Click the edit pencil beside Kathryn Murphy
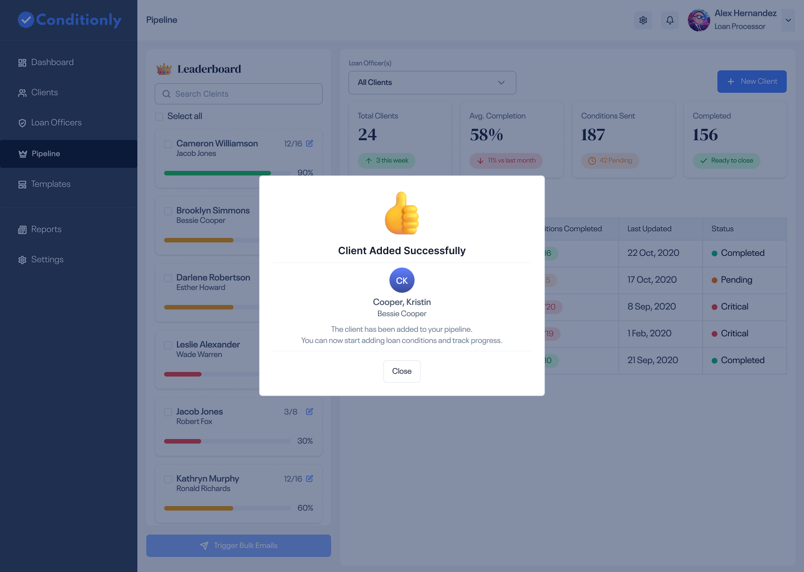This screenshot has height=572, width=804. [x=310, y=479]
